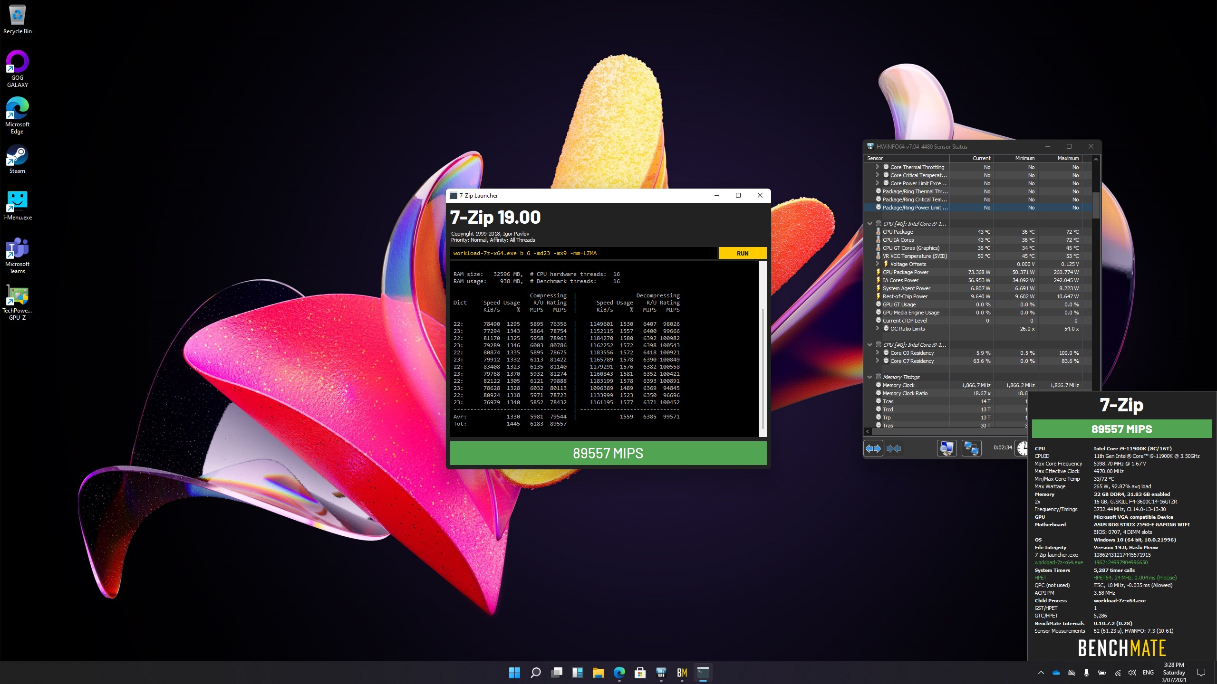Select the CPU Package Power row
The height and width of the screenshot is (684, 1217).
pyautogui.click(x=977, y=272)
